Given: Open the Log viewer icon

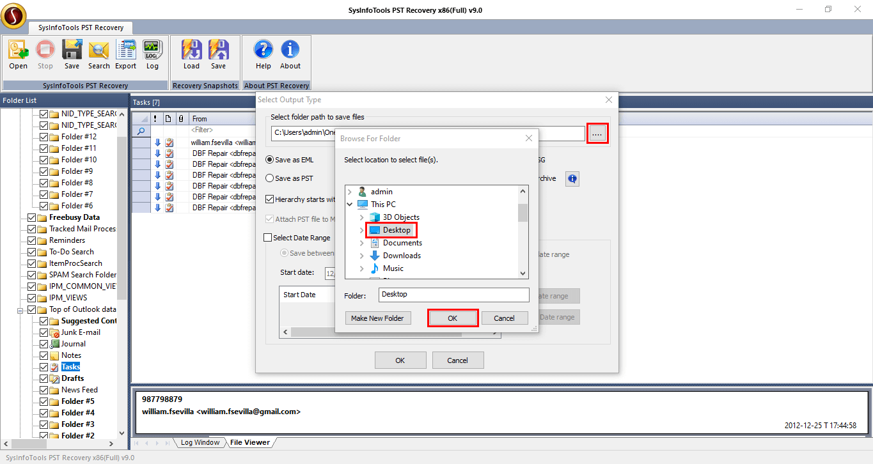Looking at the screenshot, I should 152,55.
